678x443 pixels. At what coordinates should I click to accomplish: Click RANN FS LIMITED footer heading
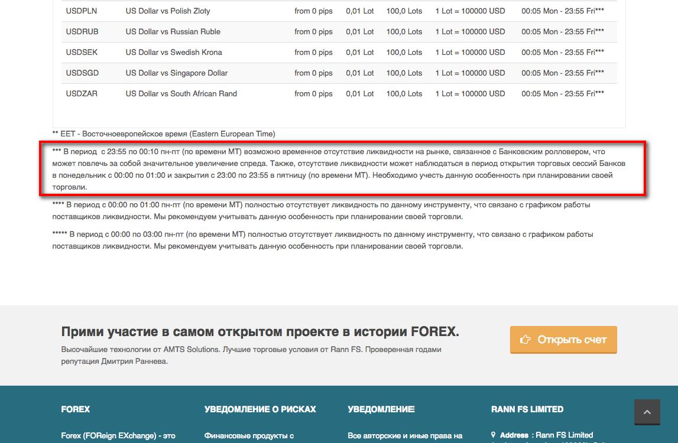[527, 409]
